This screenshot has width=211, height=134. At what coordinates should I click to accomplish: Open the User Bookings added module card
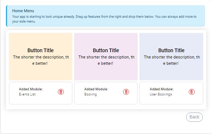[171, 93]
